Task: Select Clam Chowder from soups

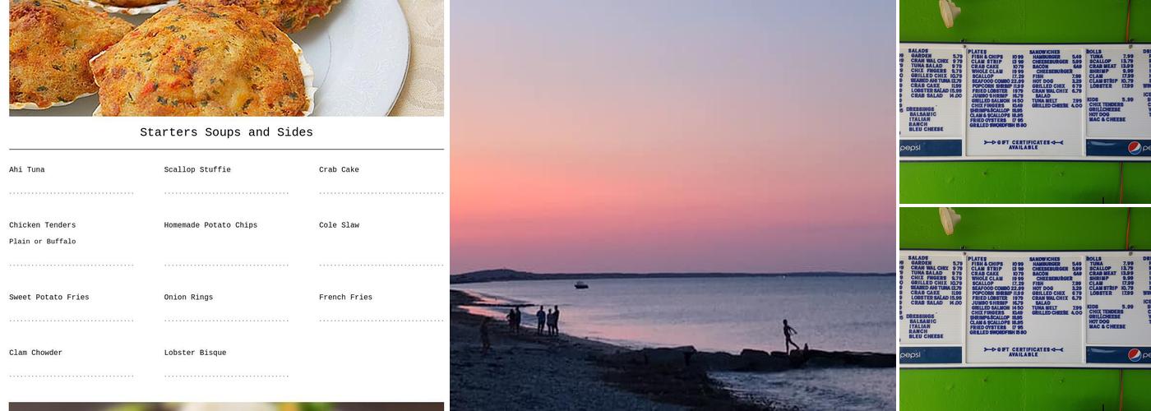Action: tap(35, 353)
